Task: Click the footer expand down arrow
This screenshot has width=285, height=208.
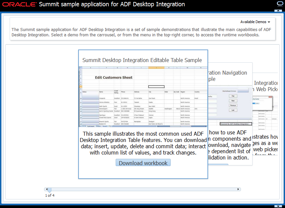Action: point(278,206)
